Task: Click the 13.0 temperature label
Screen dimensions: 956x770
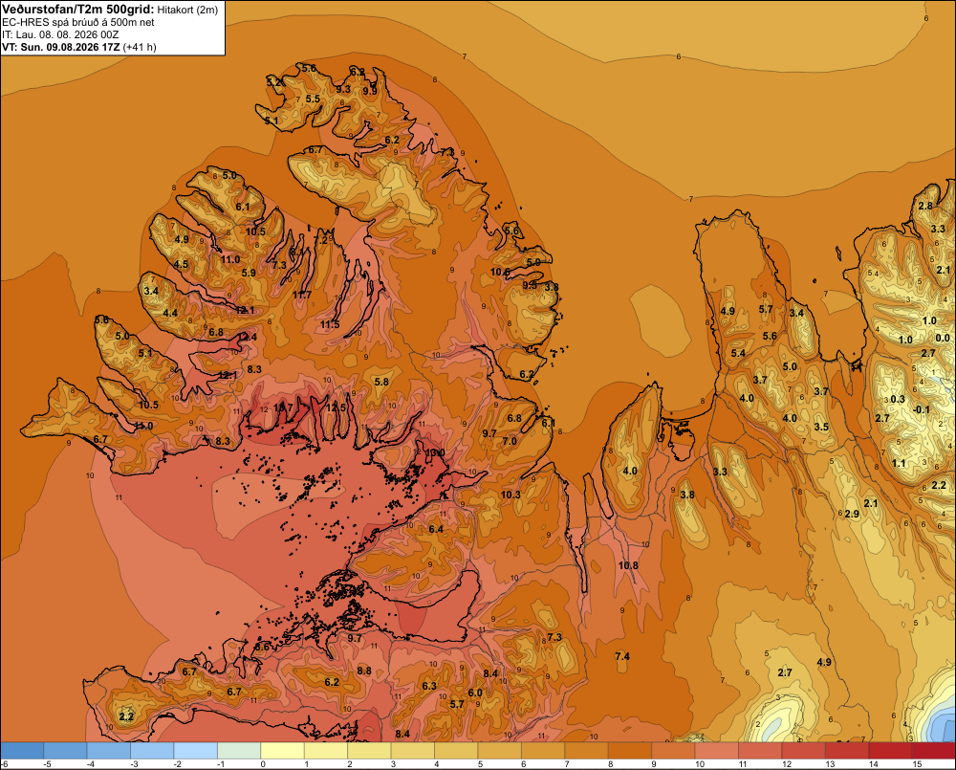Action: pyautogui.click(x=435, y=452)
